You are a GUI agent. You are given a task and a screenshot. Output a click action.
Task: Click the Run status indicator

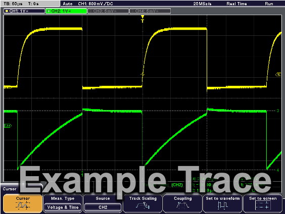pyautogui.click(x=269, y=4)
